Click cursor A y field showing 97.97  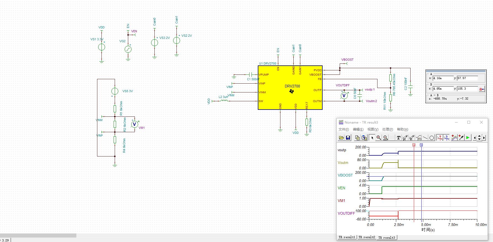click(x=467, y=78)
